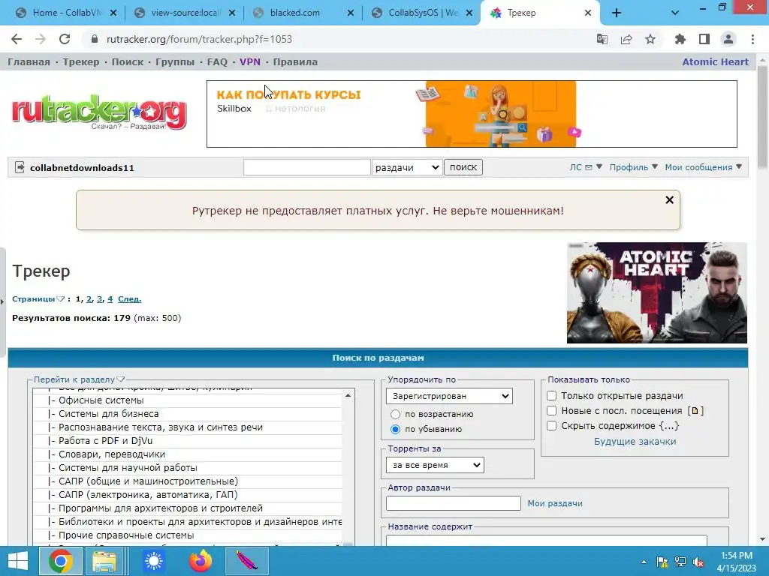Image resolution: width=769 pixels, height=576 pixels.
Task: Go back using the browser back arrow
Action: tap(17, 39)
